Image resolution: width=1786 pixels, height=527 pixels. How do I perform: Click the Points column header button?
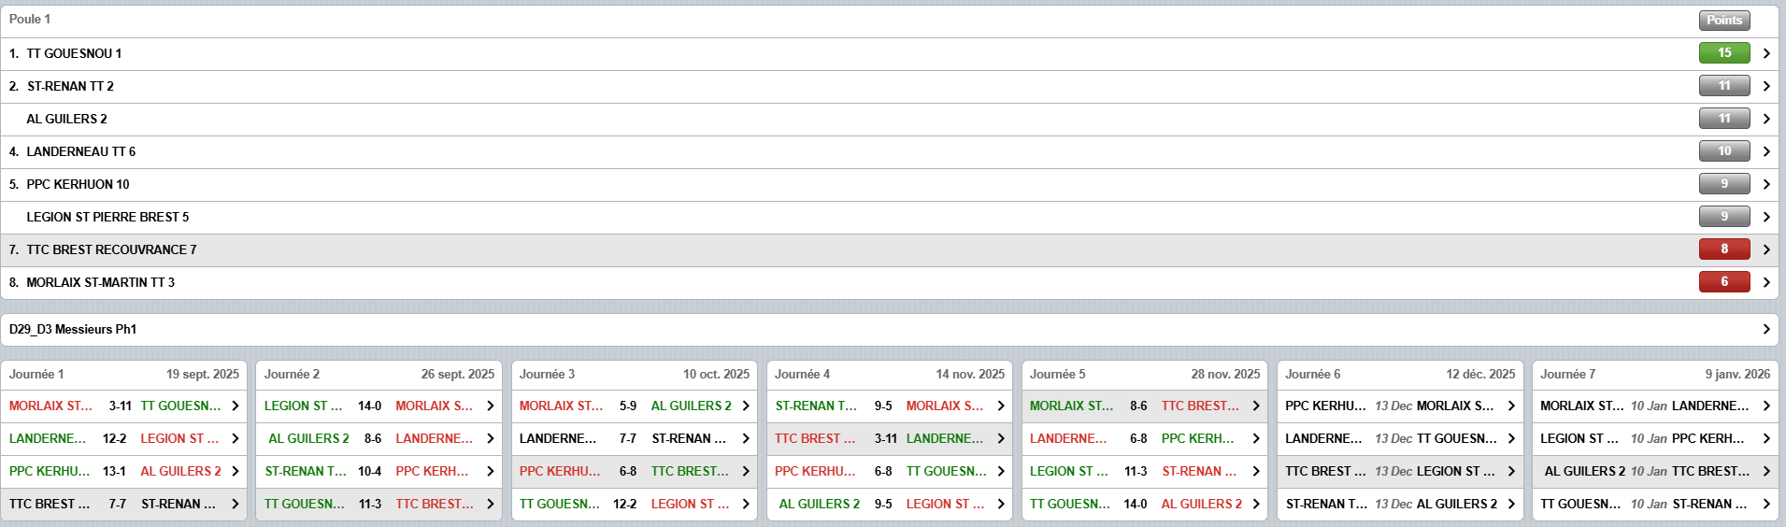click(x=1723, y=20)
